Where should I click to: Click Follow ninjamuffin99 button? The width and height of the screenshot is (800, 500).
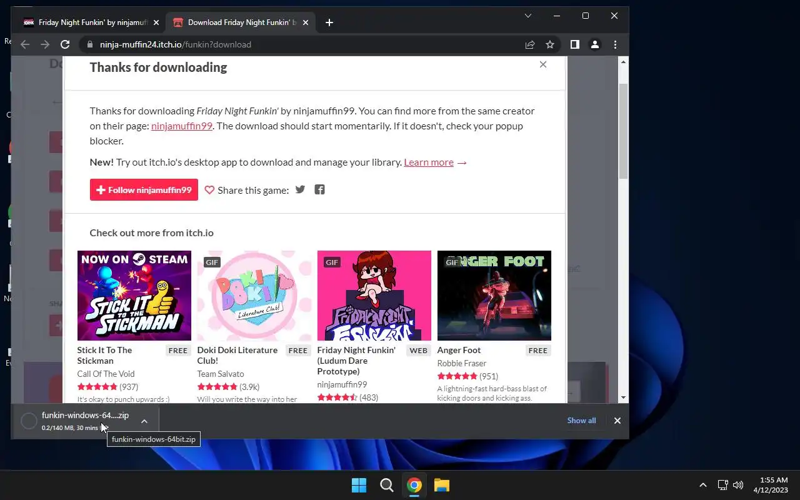click(x=144, y=190)
